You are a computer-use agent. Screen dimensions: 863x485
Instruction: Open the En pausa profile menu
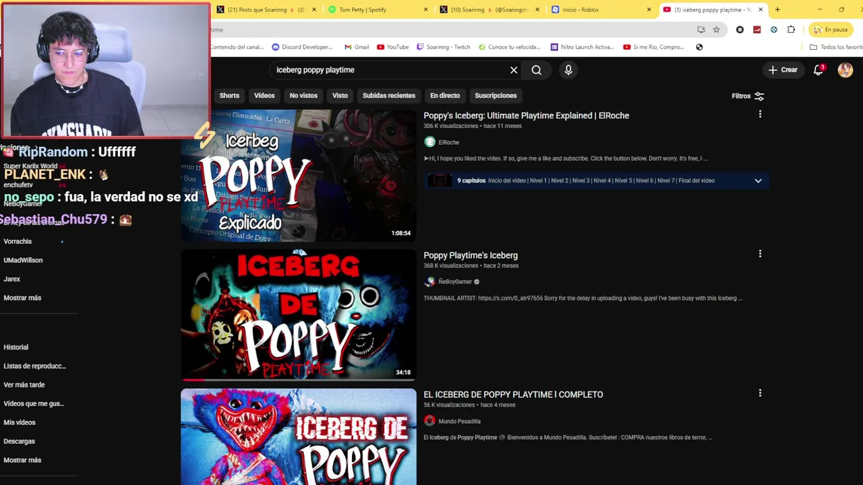[830, 30]
